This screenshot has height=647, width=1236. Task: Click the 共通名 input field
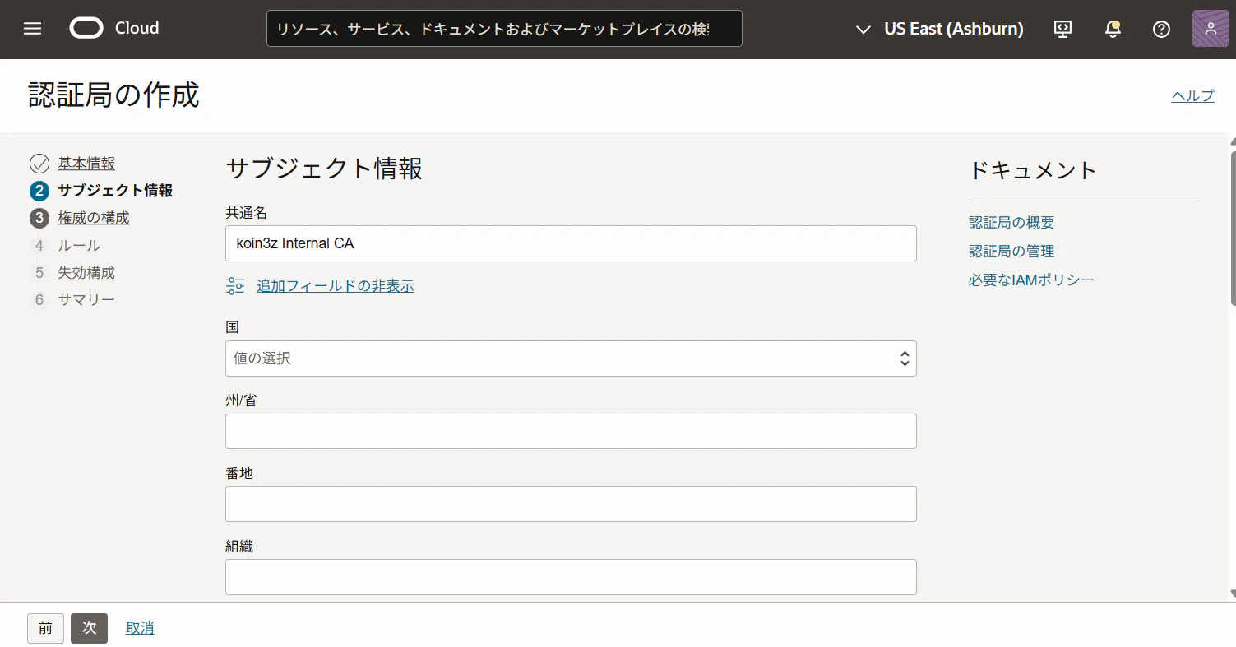tap(571, 243)
